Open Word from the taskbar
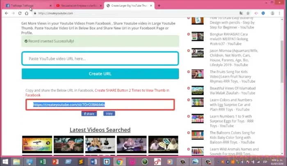The width and height of the screenshot is (287, 166). pyautogui.click(x=94, y=161)
